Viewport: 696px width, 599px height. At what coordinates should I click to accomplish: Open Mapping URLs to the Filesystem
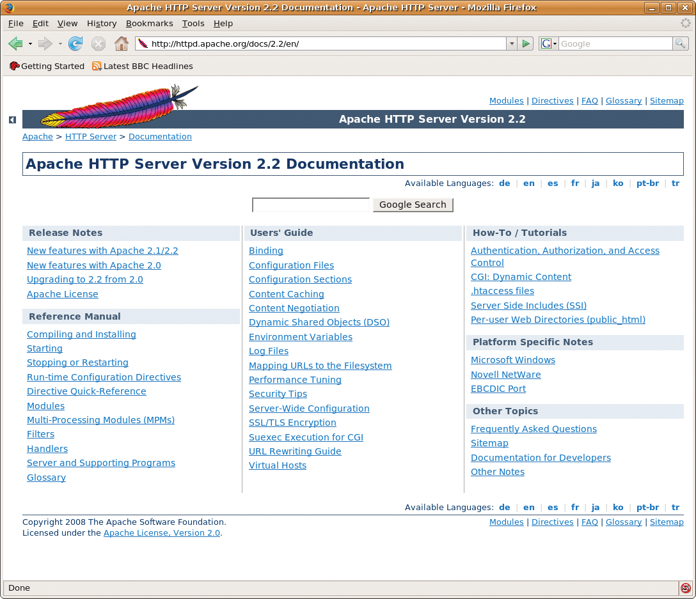(x=320, y=366)
